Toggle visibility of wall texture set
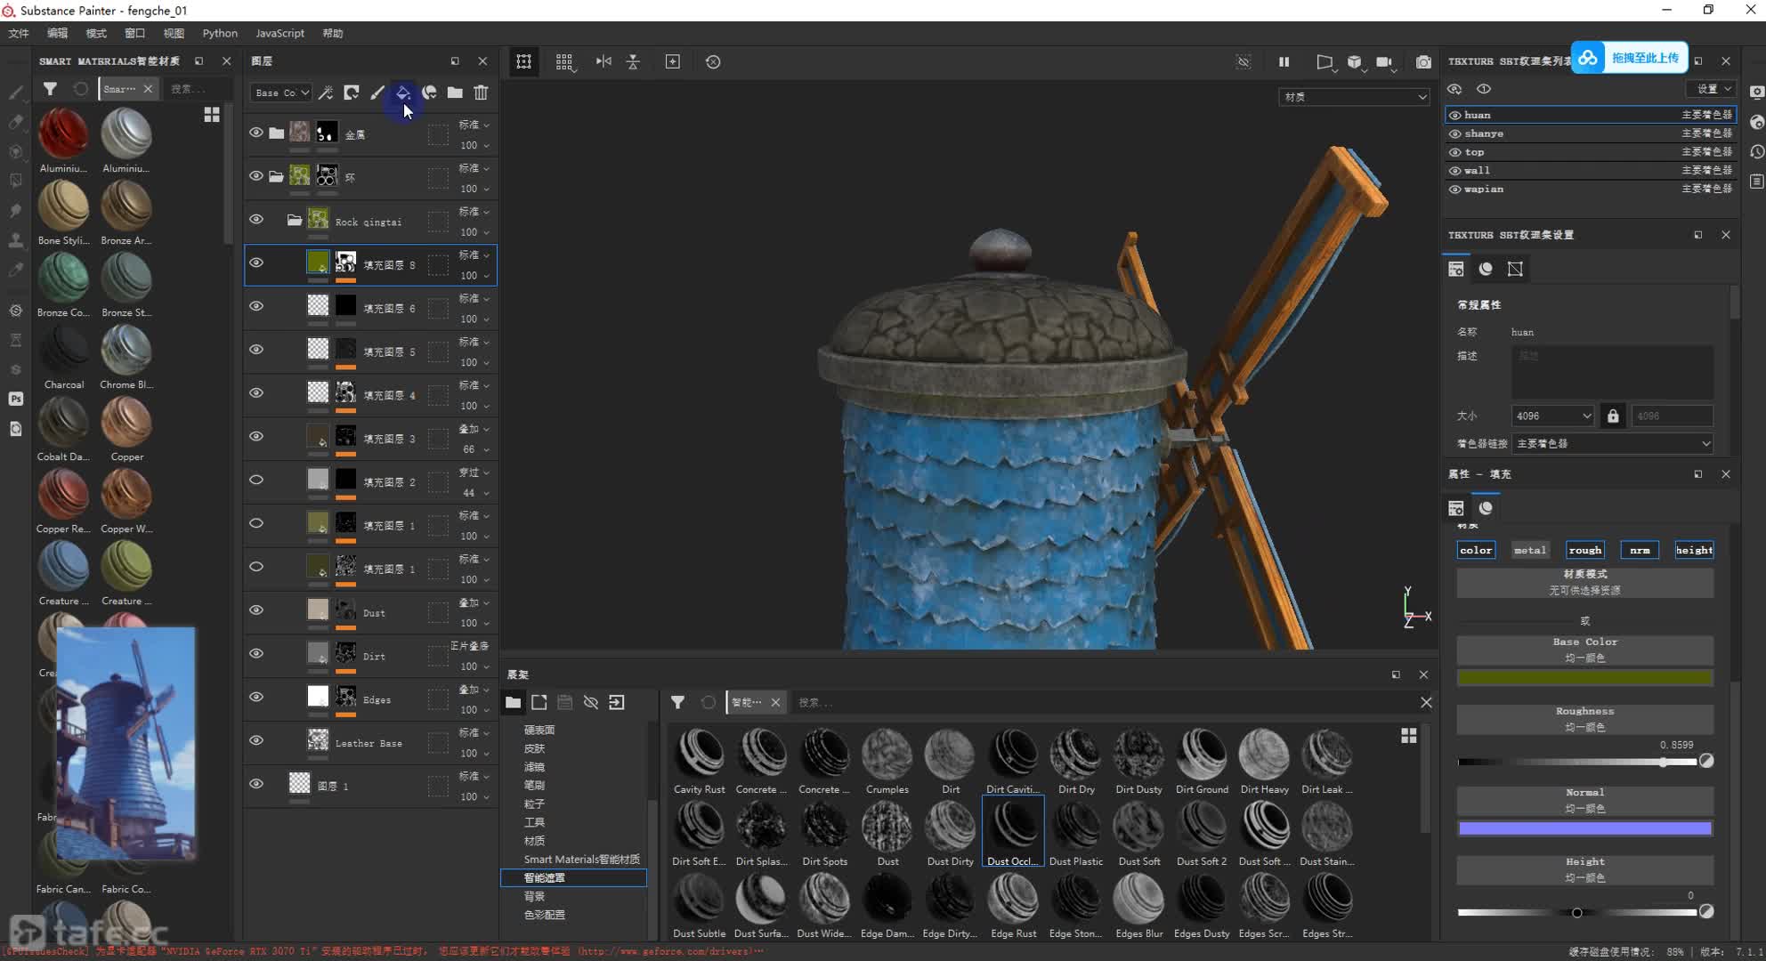Viewport: 1766px width, 961px height. click(x=1455, y=170)
